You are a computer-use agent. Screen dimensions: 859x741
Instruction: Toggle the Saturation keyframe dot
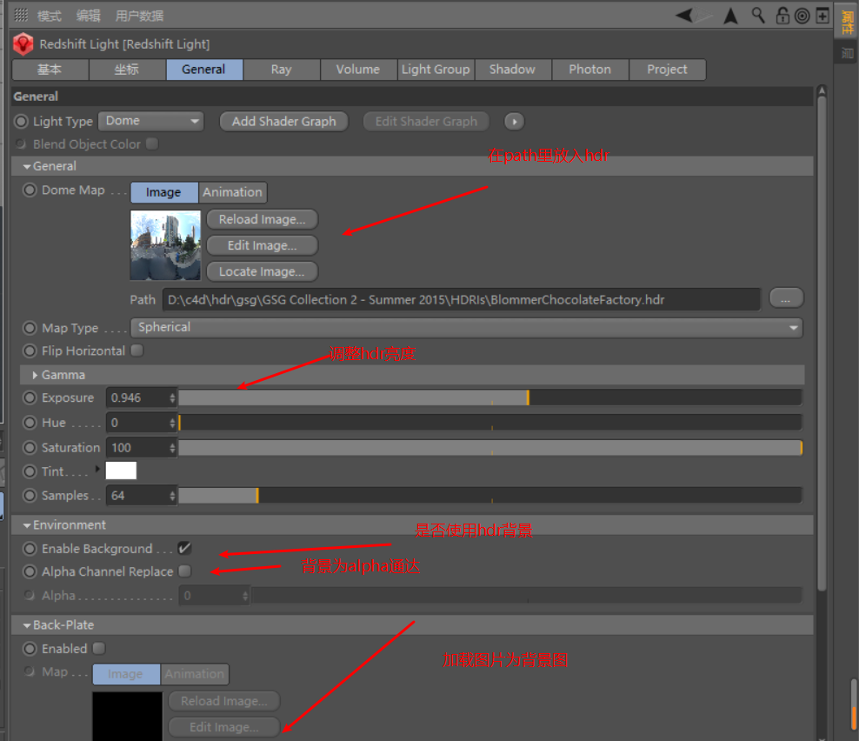pos(30,448)
